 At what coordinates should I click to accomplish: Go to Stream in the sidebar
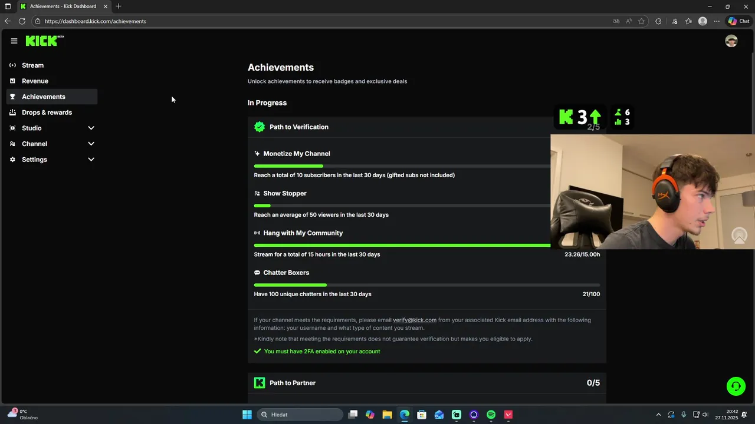click(52, 65)
